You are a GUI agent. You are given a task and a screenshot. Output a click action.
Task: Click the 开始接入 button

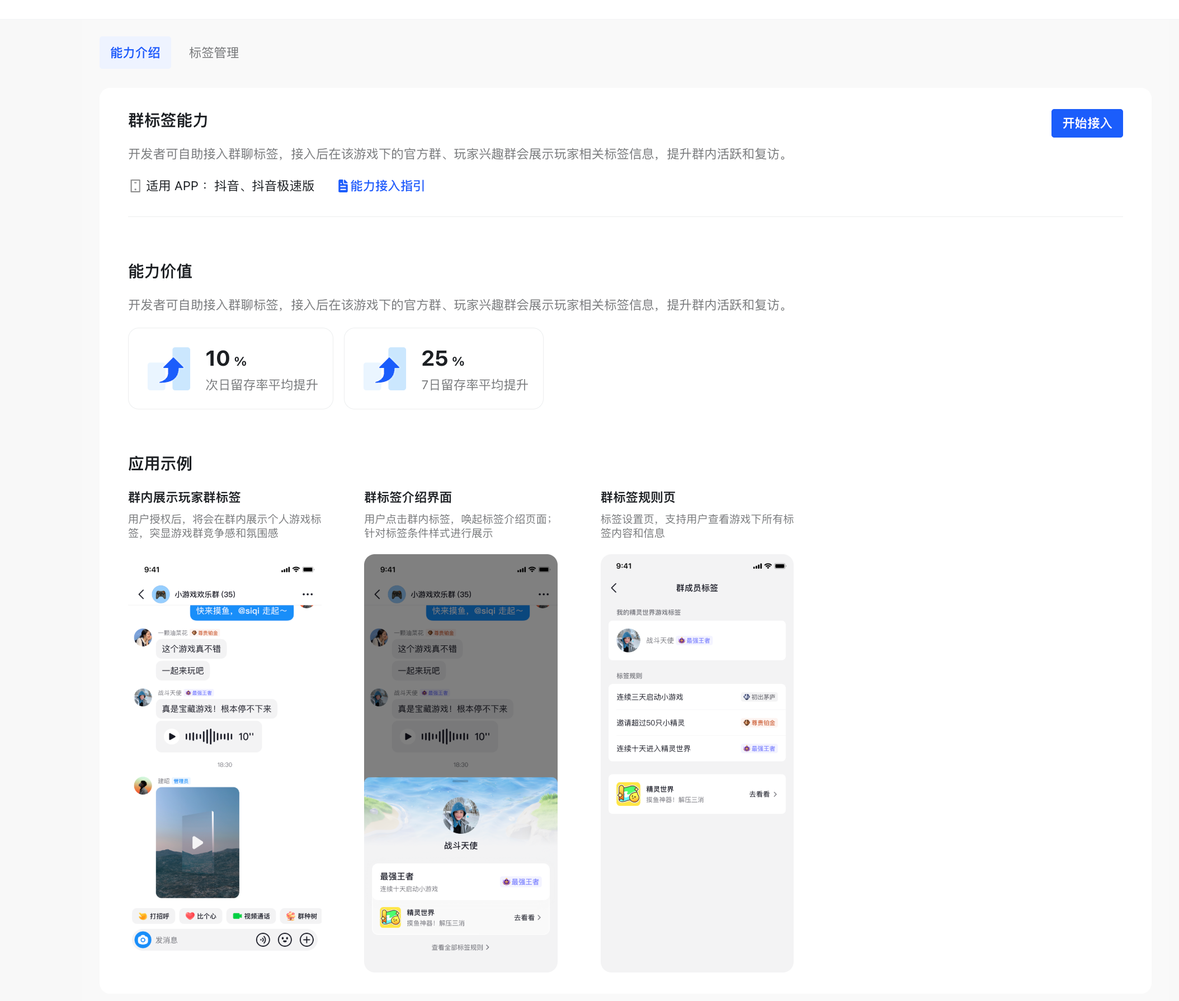(1086, 123)
